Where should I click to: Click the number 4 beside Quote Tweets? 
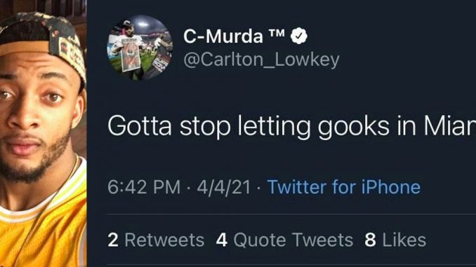[x=222, y=240]
